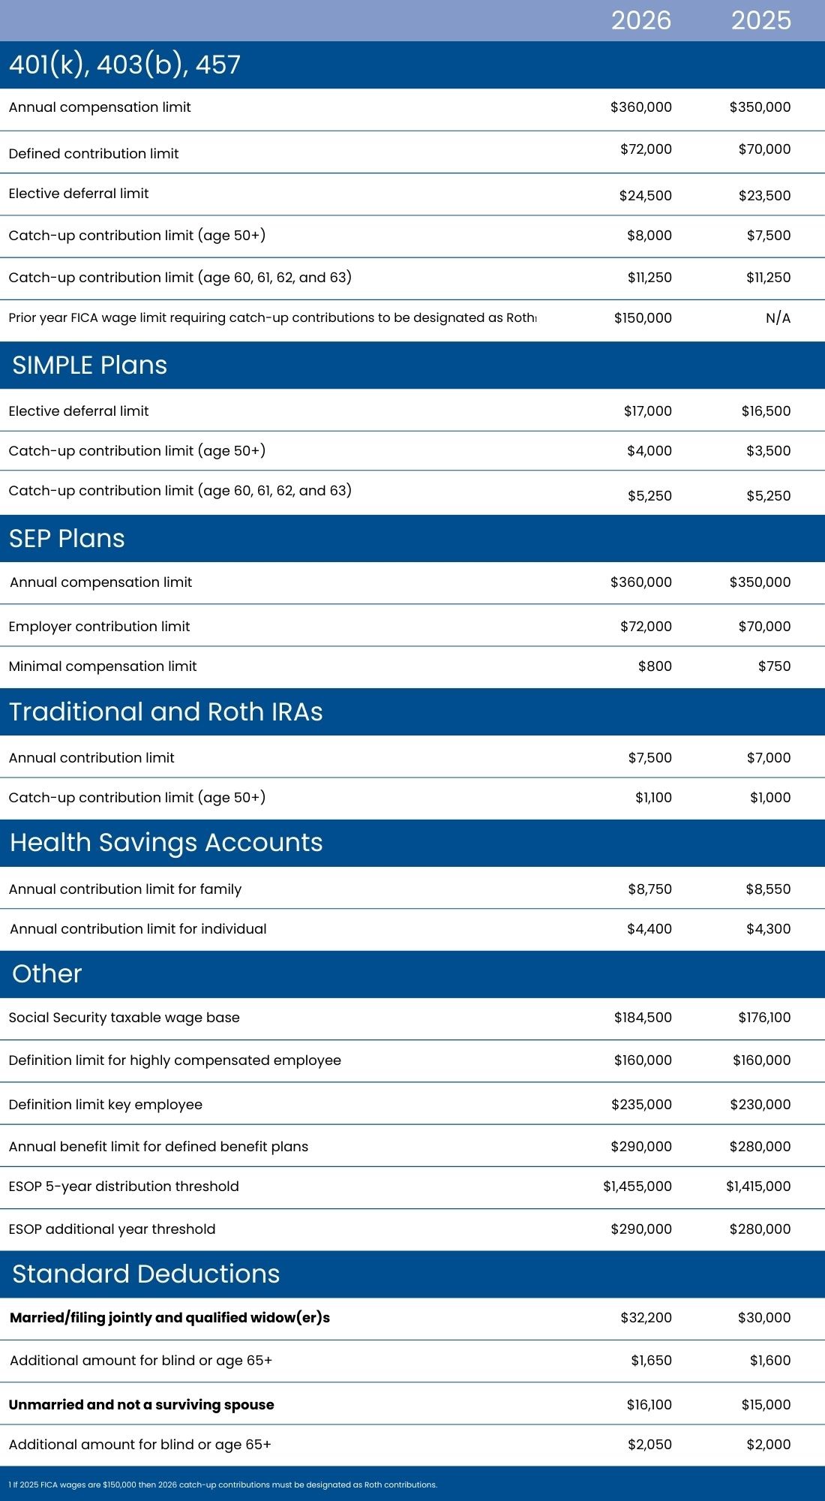This screenshot has height=1501, width=825.
Task: Click the Standard Deductions section heading
Action: (x=145, y=1274)
